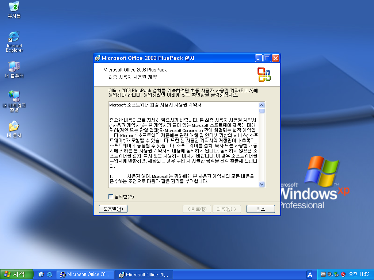Click the EULA heading 'Microsoft 소프트웨어 최종 사용자 사용권 계약서'
Viewport: 374px width, 280px height.
[155, 105]
